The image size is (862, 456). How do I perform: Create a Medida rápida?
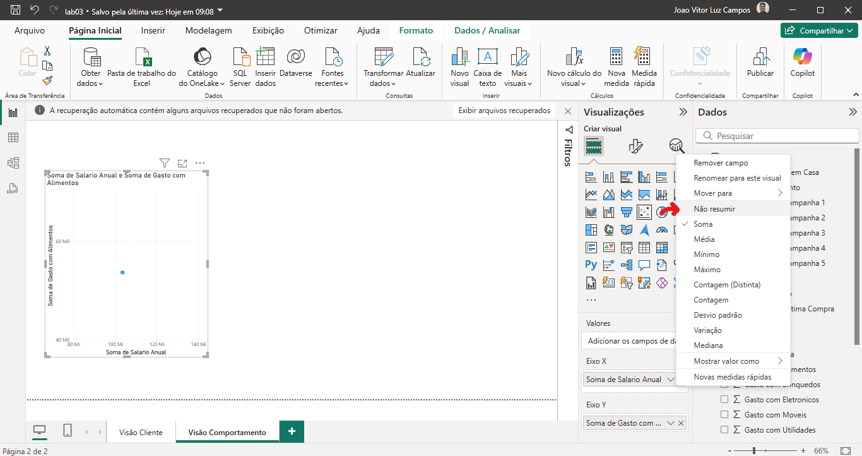(644, 67)
